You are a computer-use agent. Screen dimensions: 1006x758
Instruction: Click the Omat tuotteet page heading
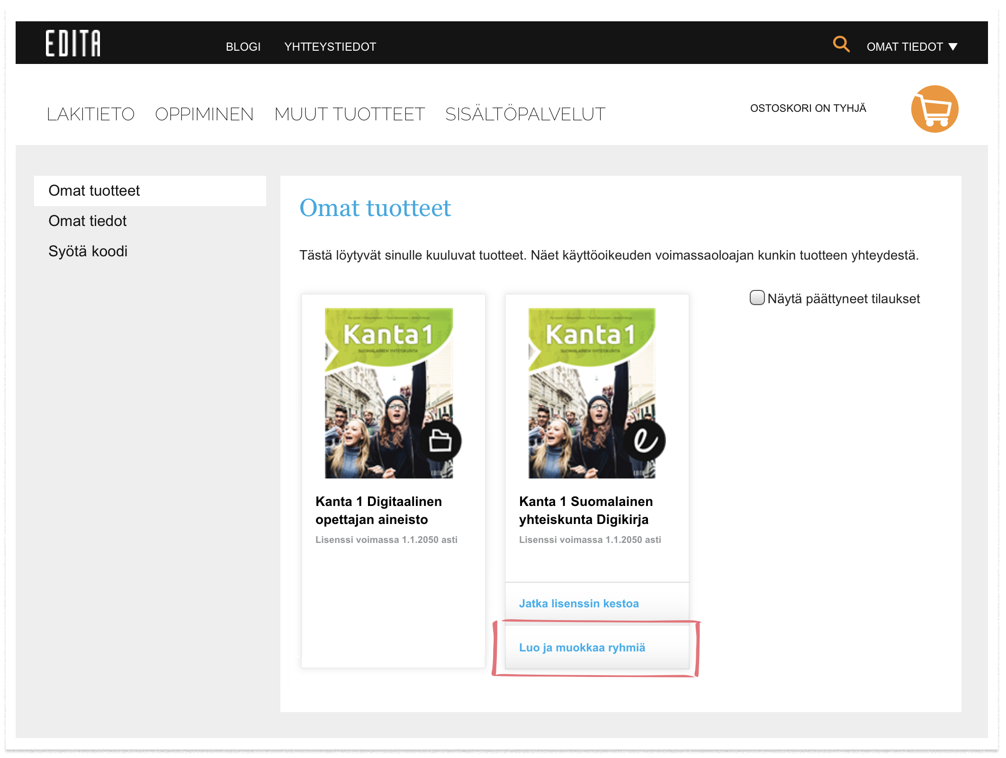pos(375,208)
